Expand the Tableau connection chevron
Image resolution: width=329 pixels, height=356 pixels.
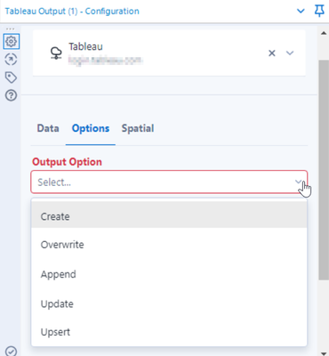290,53
